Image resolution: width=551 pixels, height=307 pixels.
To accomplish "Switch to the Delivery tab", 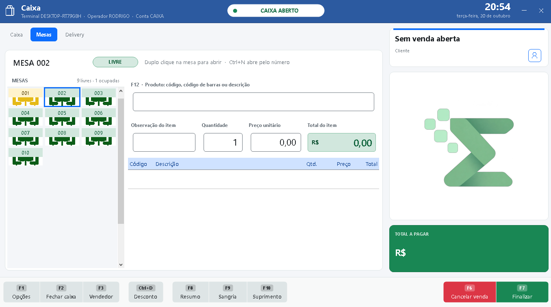I will (x=75, y=35).
